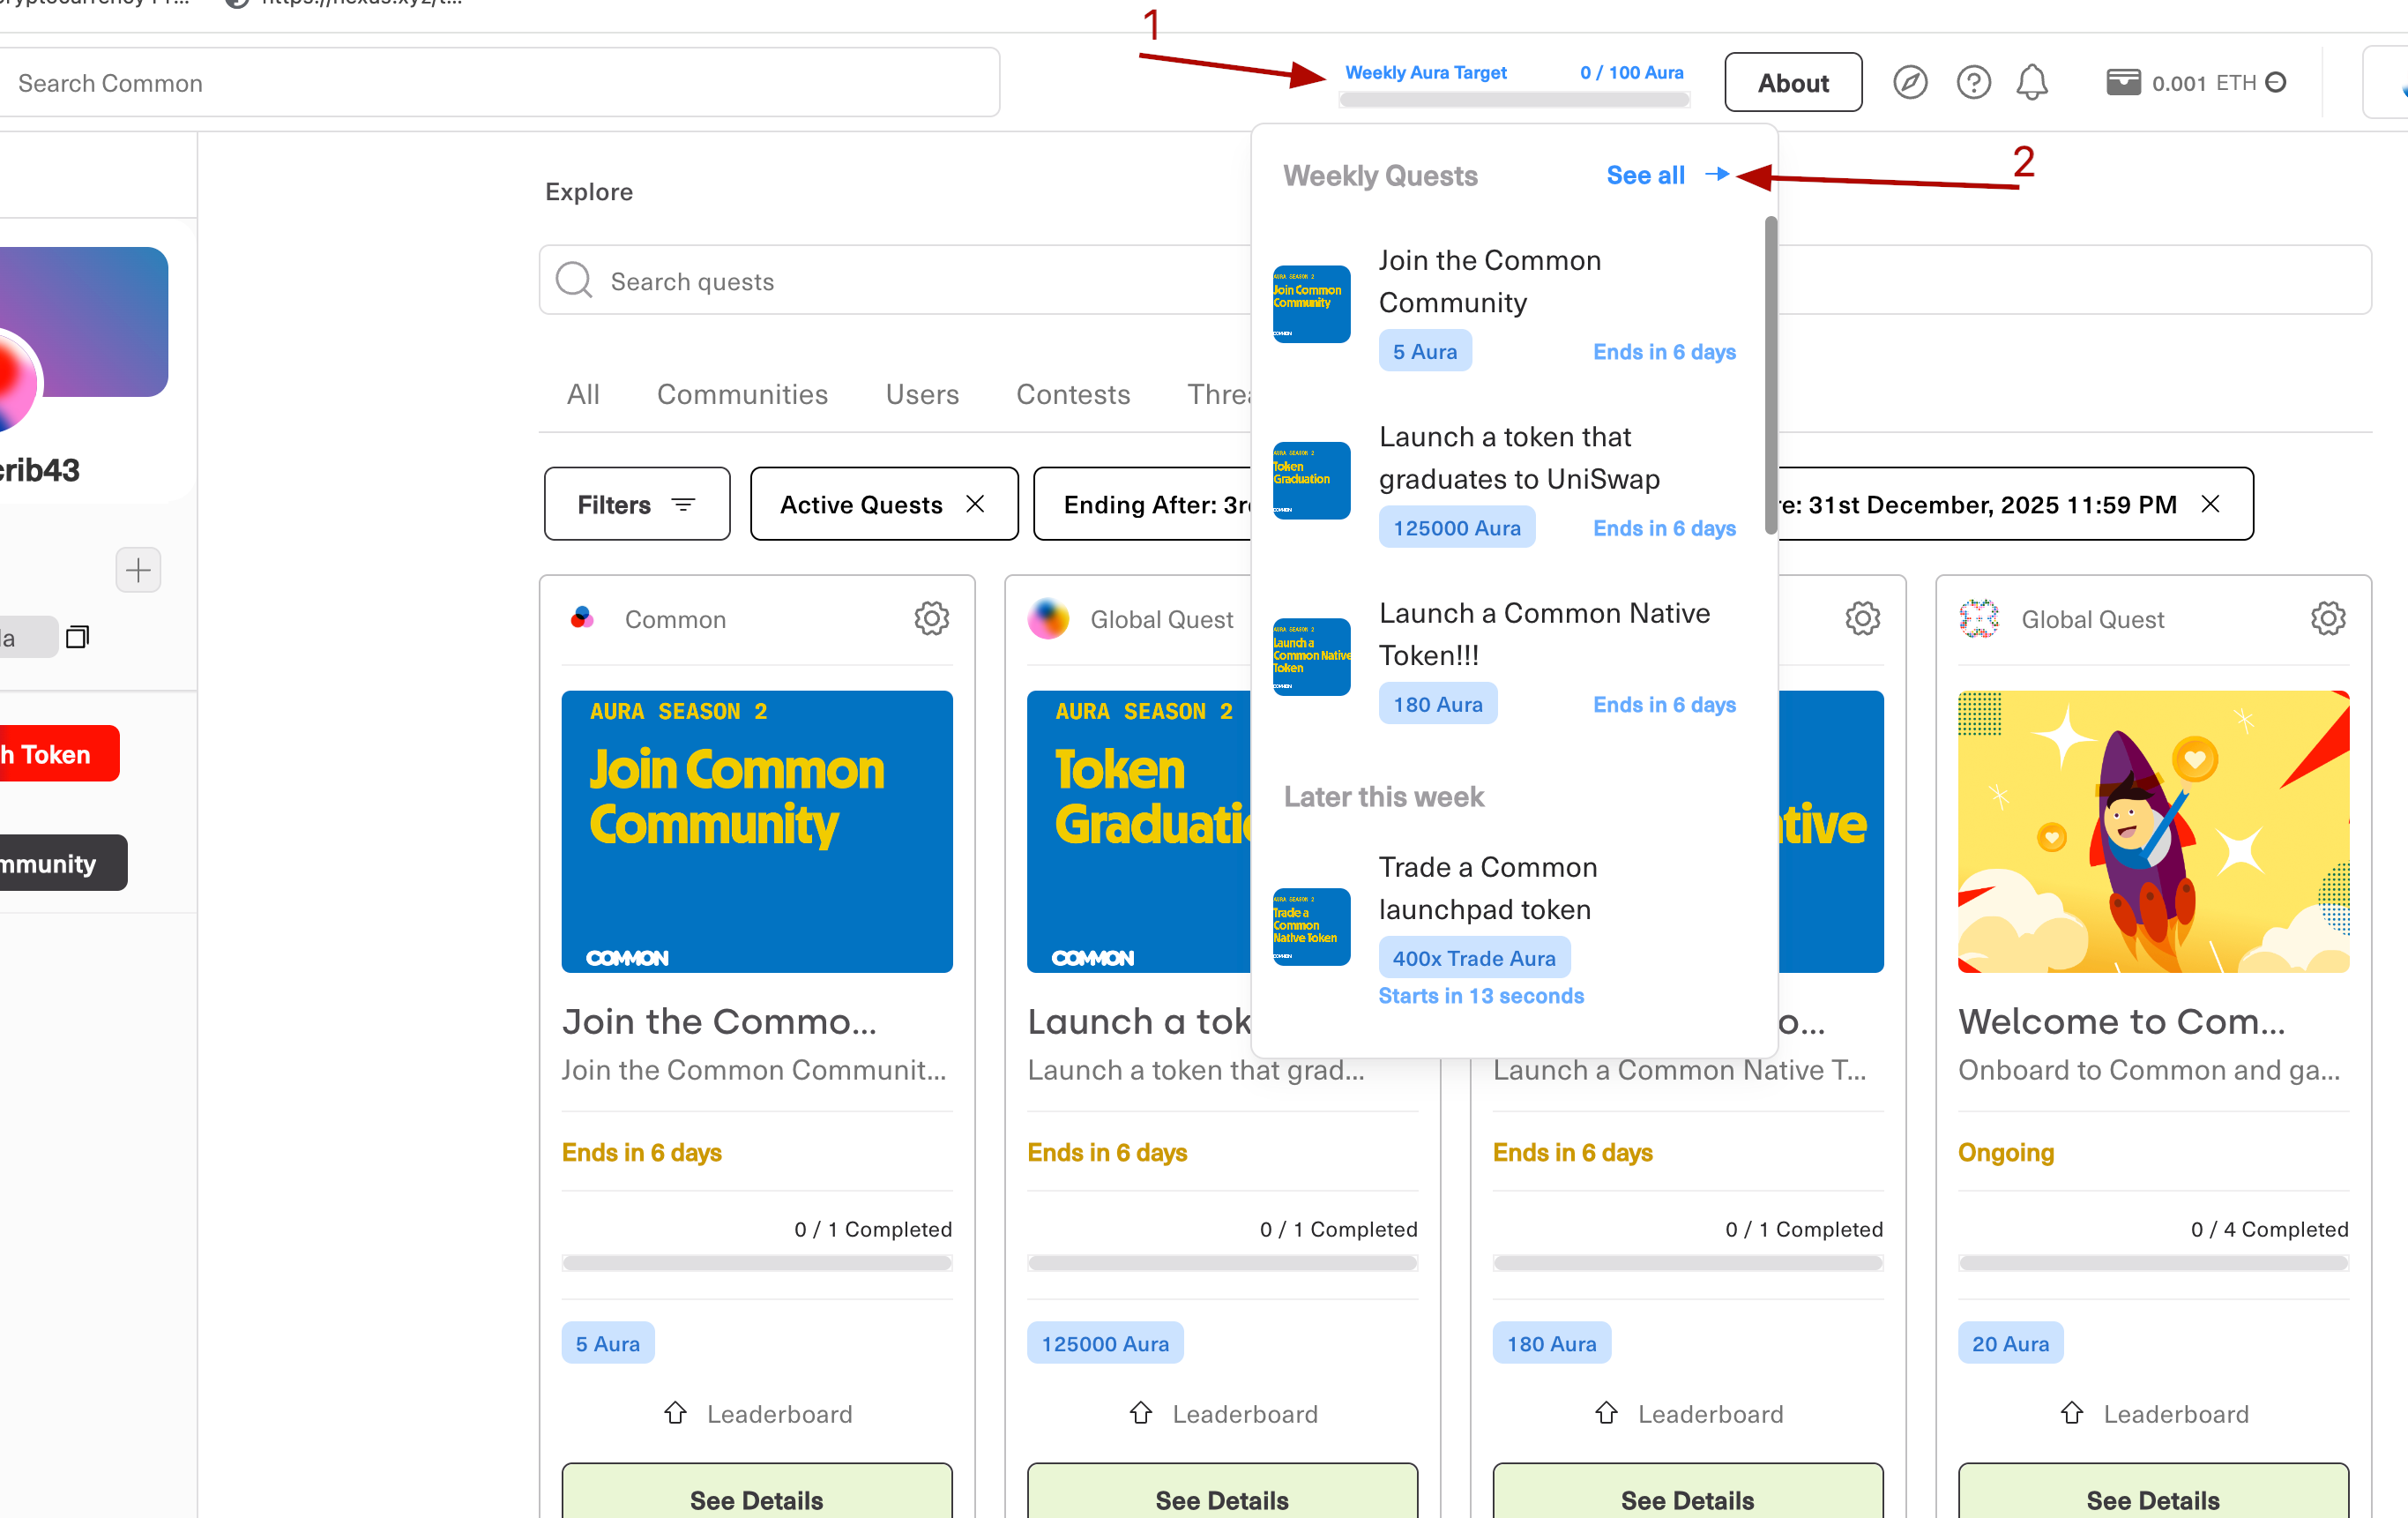This screenshot has width=2408, height=1518.
Task: Click the 0.001 ETH balance text
Action: click(2204, 83)
